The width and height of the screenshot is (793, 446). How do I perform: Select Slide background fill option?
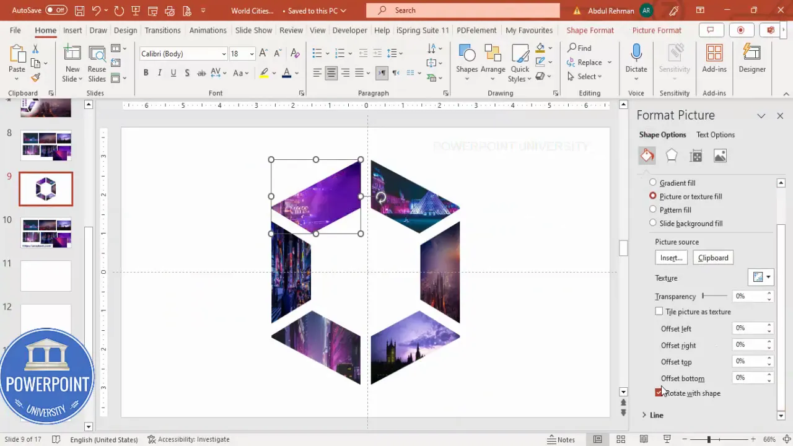[653, 223]
